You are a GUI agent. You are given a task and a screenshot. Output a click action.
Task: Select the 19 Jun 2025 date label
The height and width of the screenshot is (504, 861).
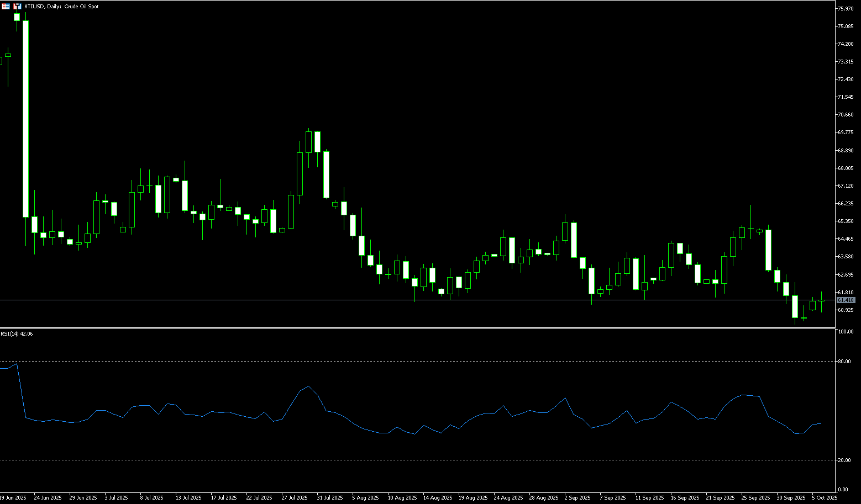click(13, 497)
